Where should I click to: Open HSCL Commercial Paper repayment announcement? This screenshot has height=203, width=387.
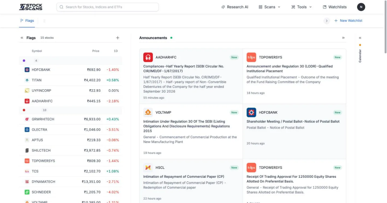191,182
